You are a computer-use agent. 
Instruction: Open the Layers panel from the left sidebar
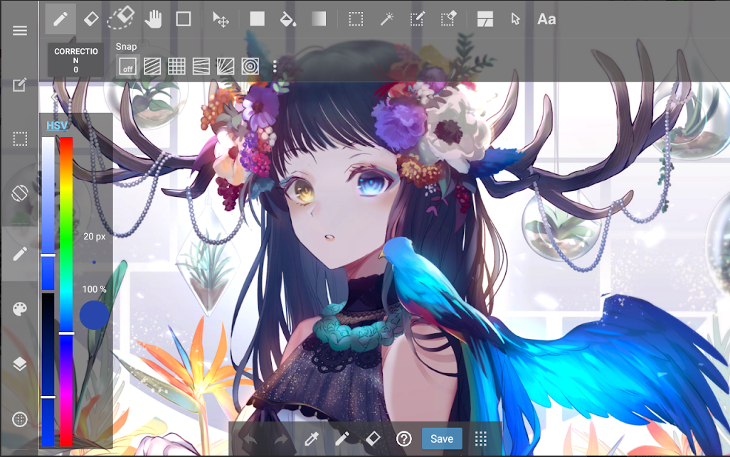pyautogui.click(x=20, y=364)
